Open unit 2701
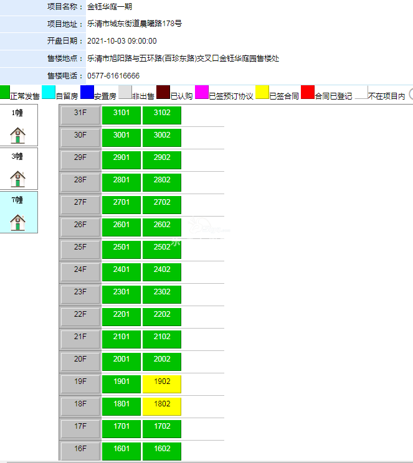This screenshot has width=413, height=463. pos(121,205)
